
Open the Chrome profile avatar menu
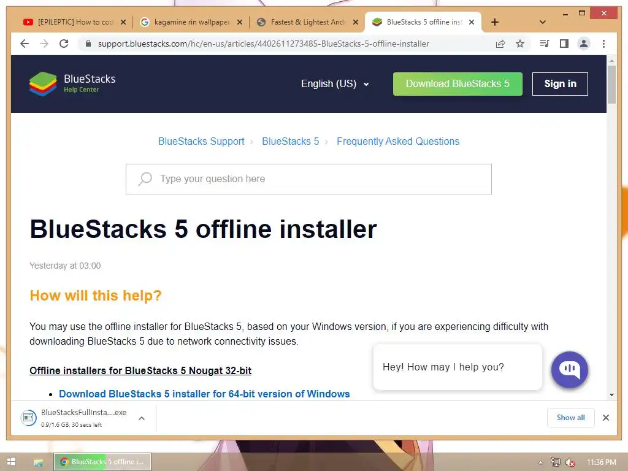pos(584,44)
